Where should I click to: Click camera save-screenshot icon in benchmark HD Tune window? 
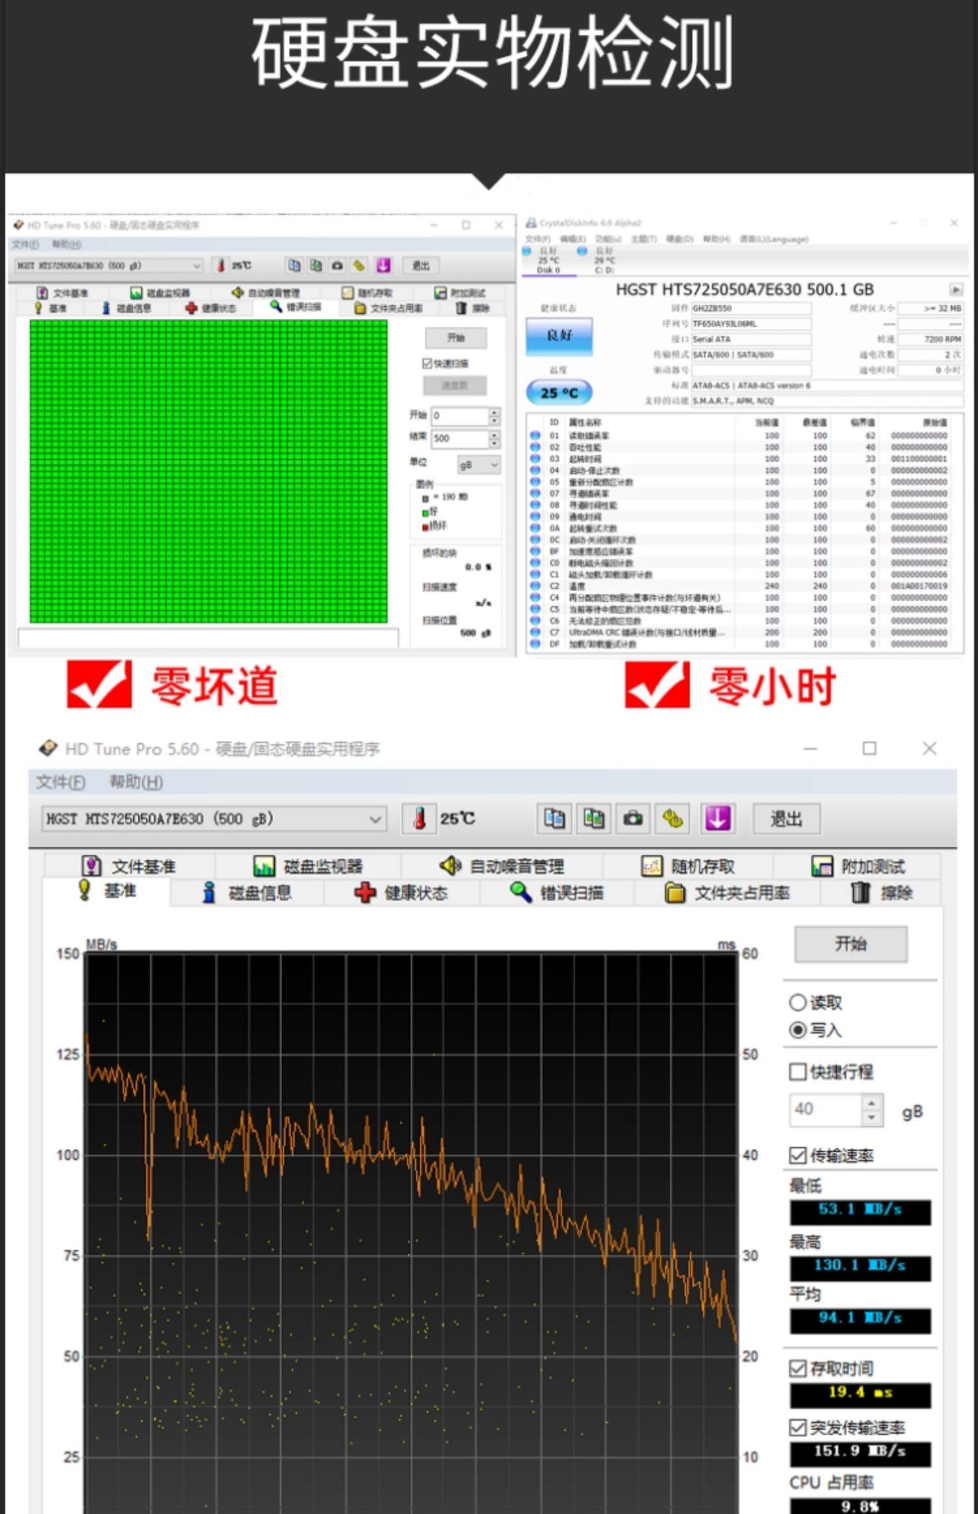pyautogui.click(x=632, y=818)
